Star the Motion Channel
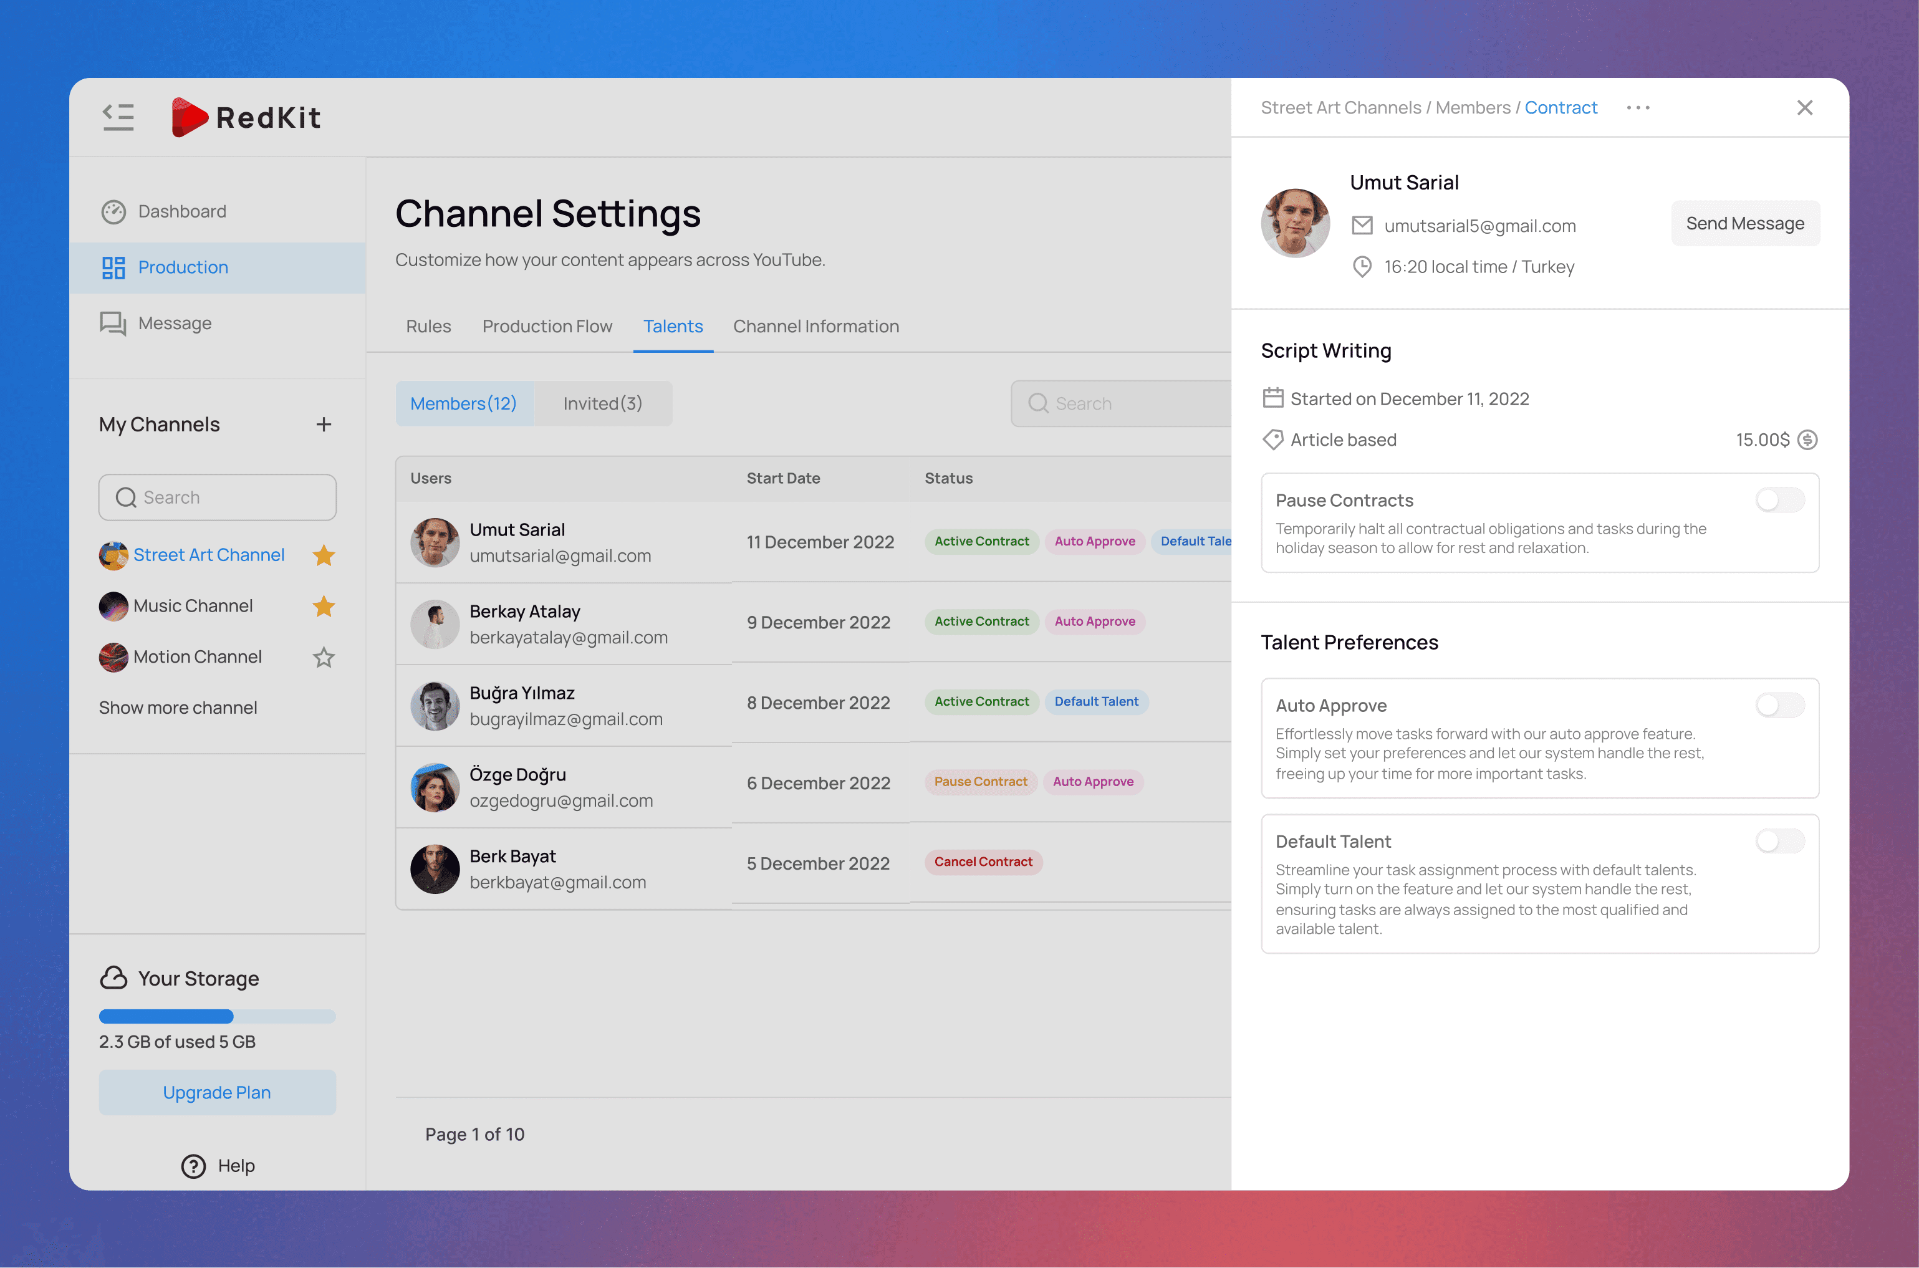The image size is (1919, 1268). click(x=324, y=658)
